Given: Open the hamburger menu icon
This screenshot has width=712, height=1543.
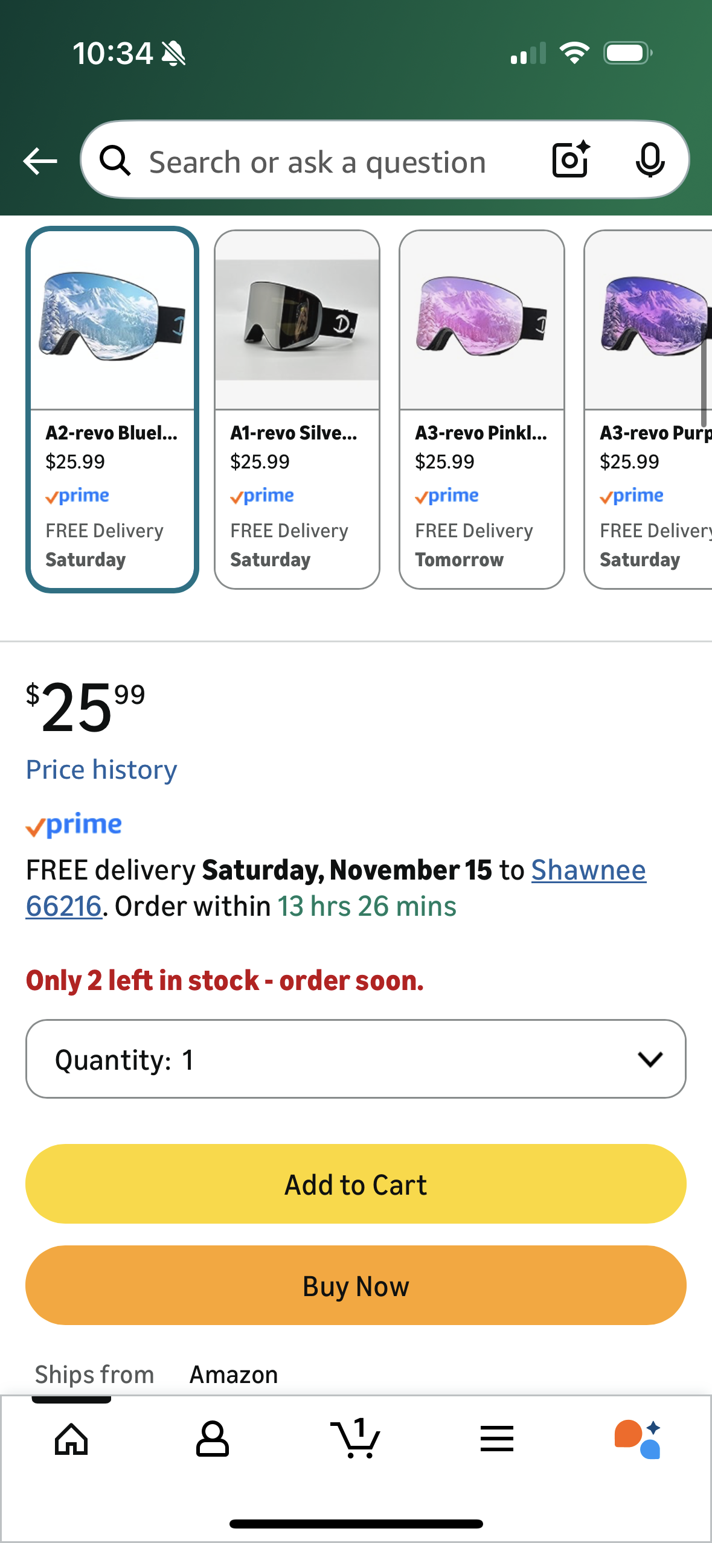Looking at the screenshot, I should 497,1439.
